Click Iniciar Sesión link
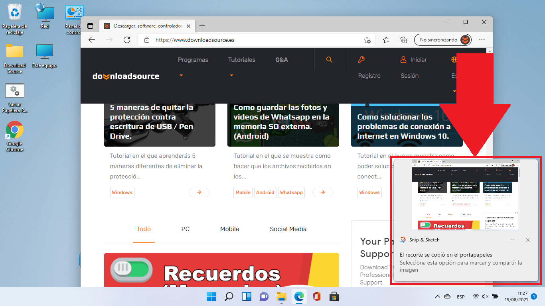 413,68
